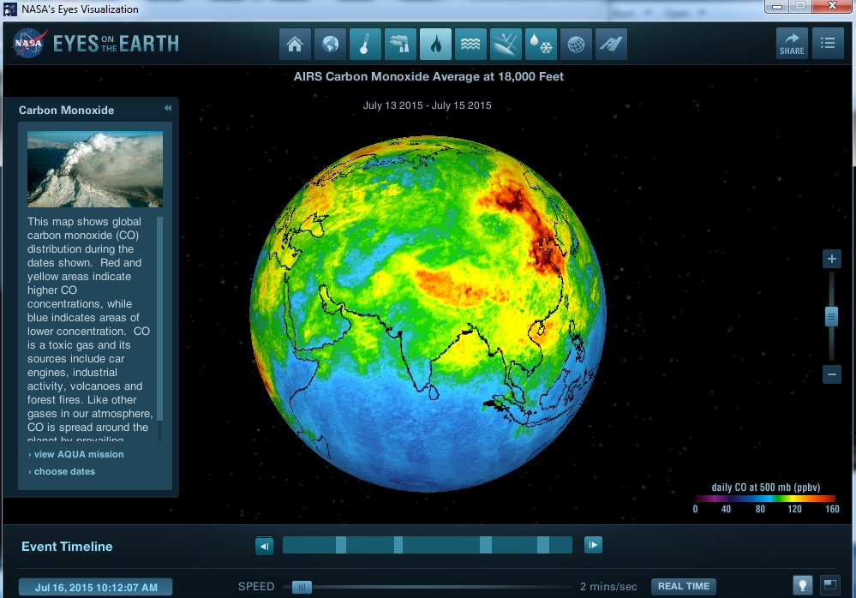The height and width of the screenshot is (598, 856).
Task: Click the Earth globe visualization
Action: [428, 314]
